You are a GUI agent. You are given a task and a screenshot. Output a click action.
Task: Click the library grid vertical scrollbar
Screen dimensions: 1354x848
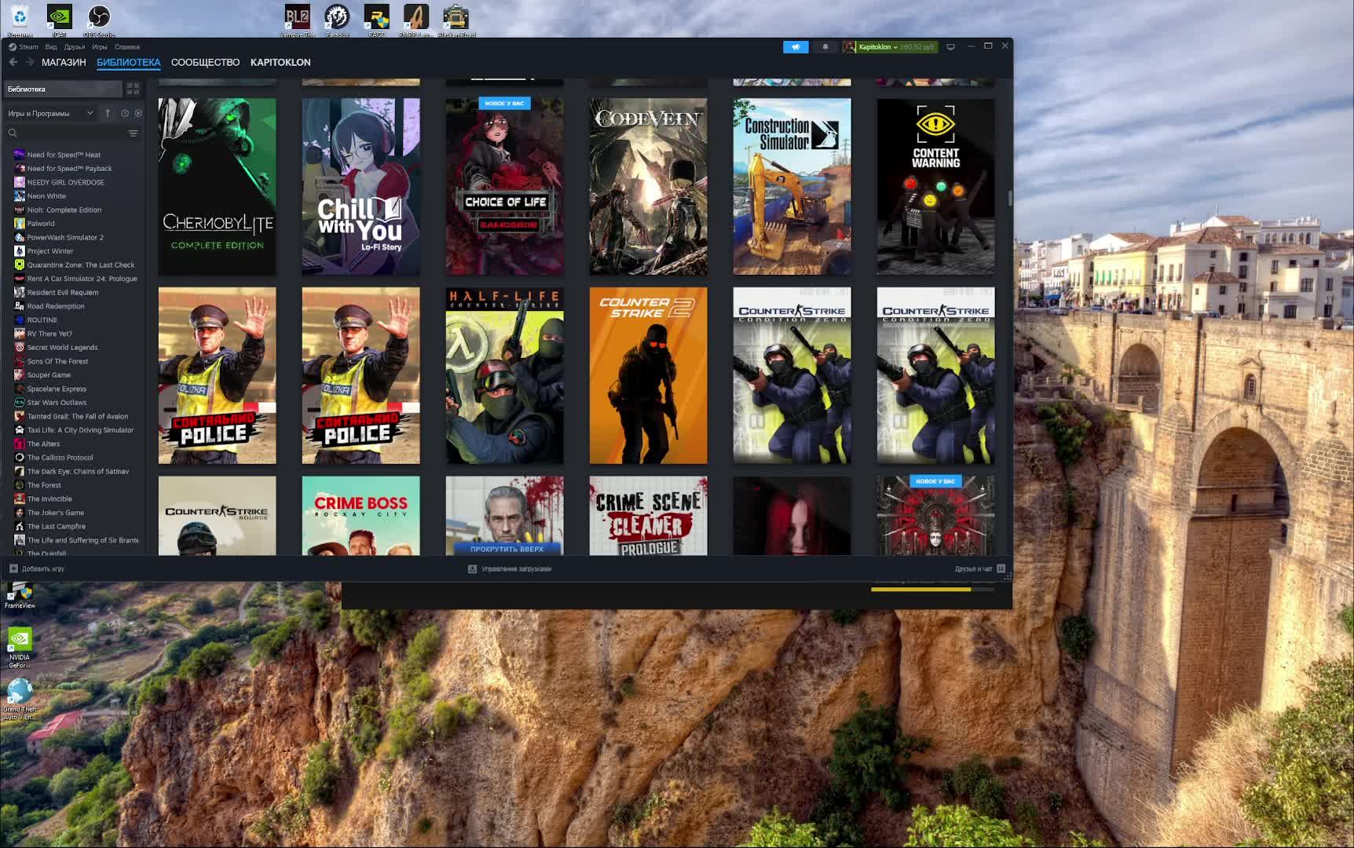1010,198
